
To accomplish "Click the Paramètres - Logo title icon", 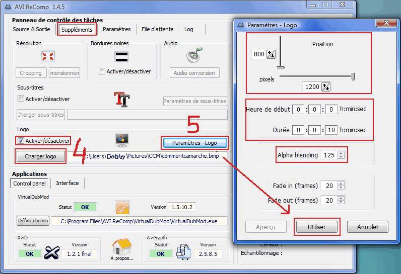I will tap(241, 25).
